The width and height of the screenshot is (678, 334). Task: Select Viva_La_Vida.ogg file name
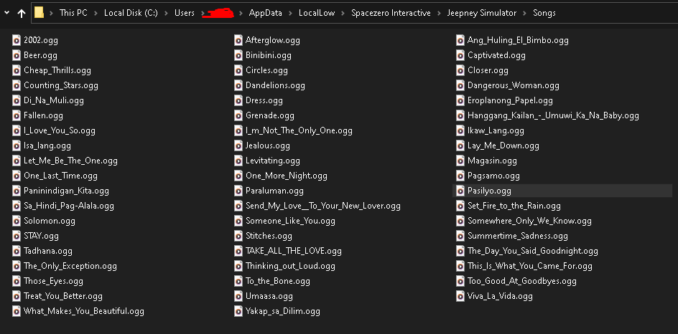500,296
